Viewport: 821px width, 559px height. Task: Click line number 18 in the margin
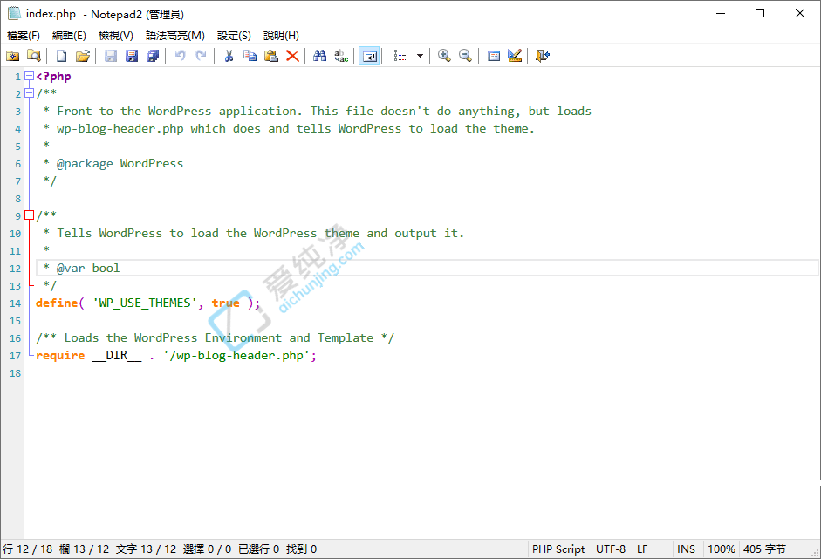(x=15, y=373)
